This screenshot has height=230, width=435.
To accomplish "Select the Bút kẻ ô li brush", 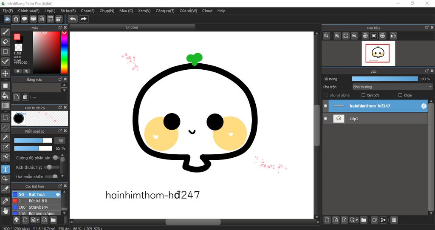I will point(37,201).
